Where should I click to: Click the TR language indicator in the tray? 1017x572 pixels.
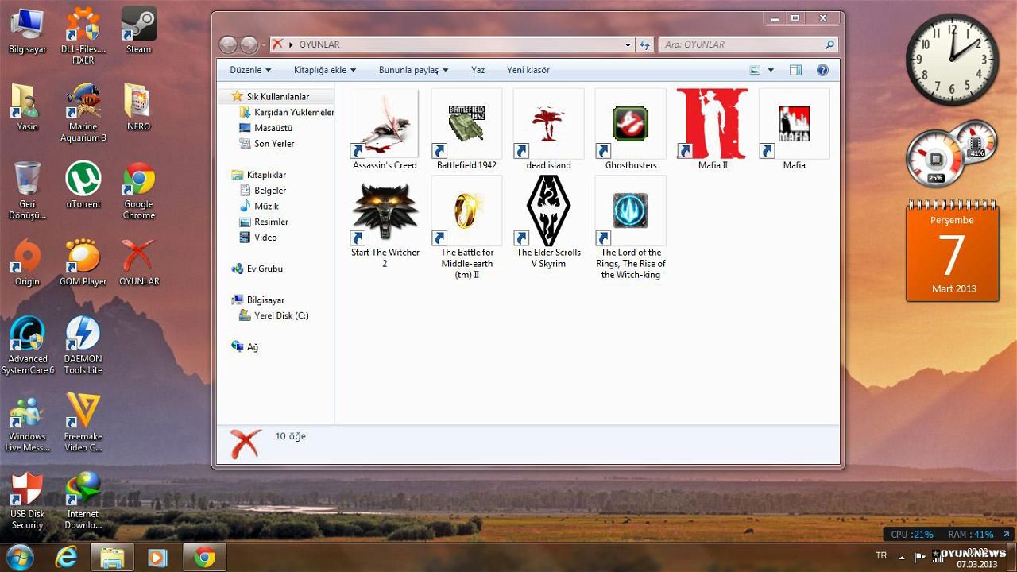881,555
